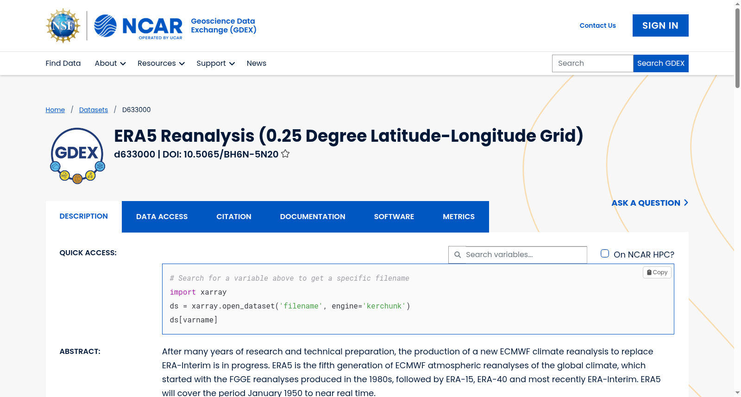Follow the Datasets breadcrumb link
Viewport: 741px width, 397px height.
point(94,110)
